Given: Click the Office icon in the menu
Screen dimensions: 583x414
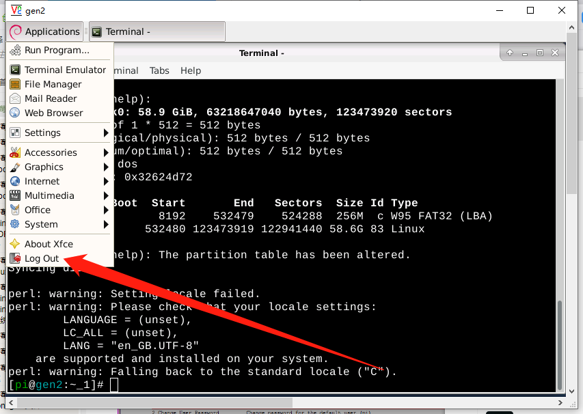Looking at the screenshot, I should pyautogui.click(x=15, y=210).
